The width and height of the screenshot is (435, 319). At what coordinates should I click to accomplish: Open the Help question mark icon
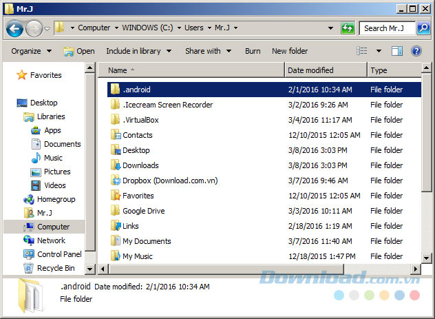[416, 51]
